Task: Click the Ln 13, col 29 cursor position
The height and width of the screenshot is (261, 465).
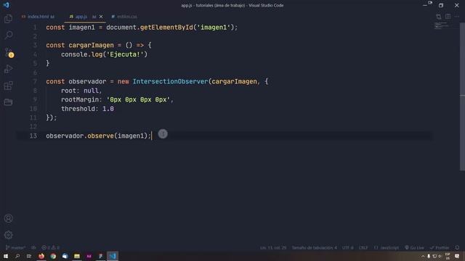Action: point(273,247)
